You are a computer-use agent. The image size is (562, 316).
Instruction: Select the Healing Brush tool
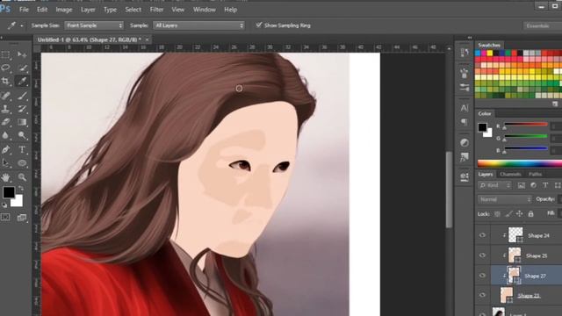(6, 96)
